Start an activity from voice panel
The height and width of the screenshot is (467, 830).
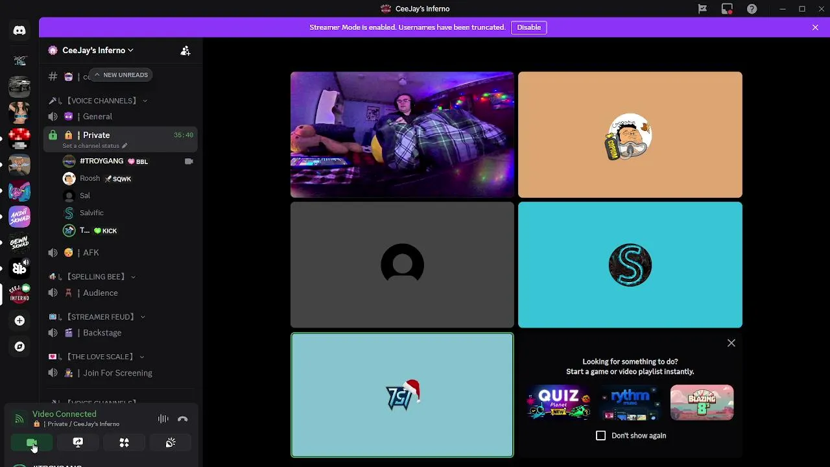[124, 442]
